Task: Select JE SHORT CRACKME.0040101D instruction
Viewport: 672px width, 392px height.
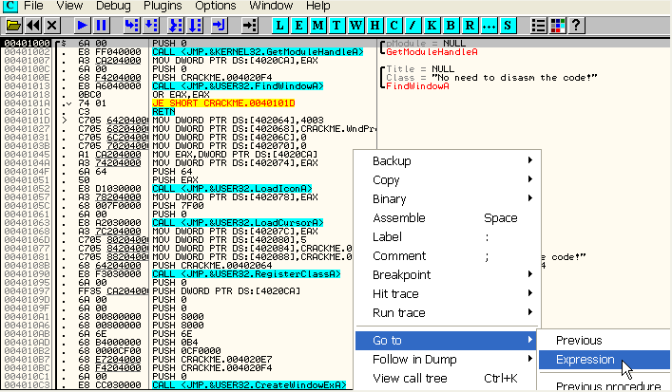Action: tap(223, 103)
